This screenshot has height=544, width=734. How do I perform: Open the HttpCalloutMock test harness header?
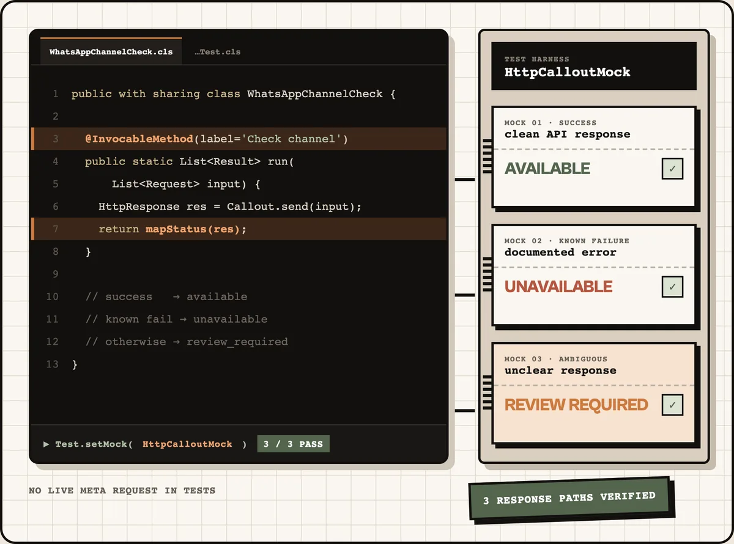click(x=594, y=66)
